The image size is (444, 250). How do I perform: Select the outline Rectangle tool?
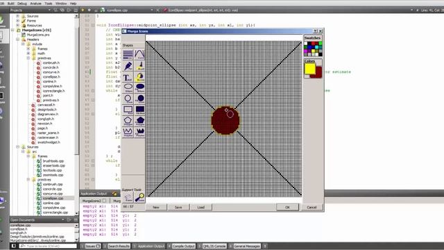coord(128,110)
